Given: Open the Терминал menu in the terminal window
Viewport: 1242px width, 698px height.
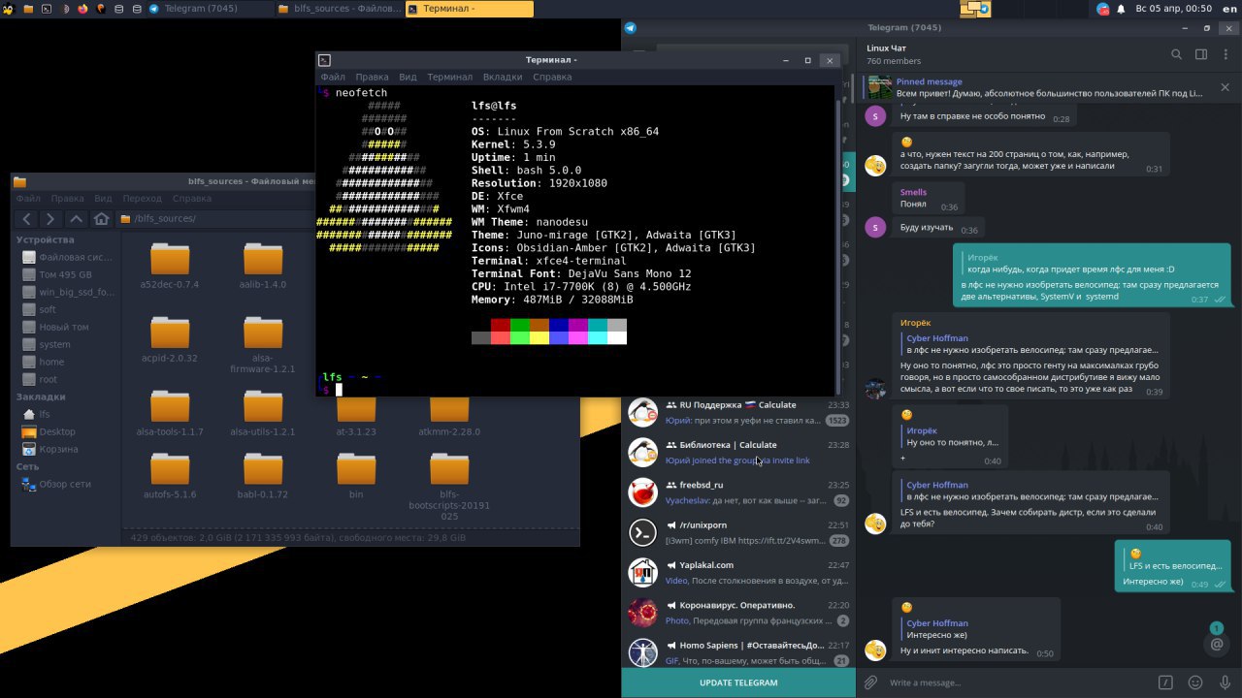Looking at the screenshot, I should click(449, 77).
